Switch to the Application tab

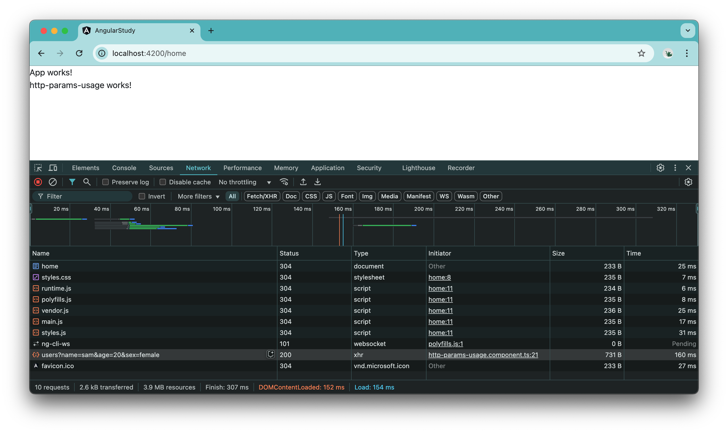tap(327, 168)
